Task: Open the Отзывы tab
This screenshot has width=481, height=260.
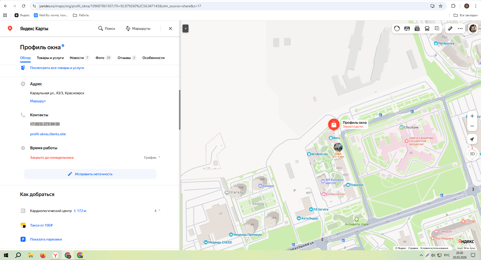Action: click(127, 58)
